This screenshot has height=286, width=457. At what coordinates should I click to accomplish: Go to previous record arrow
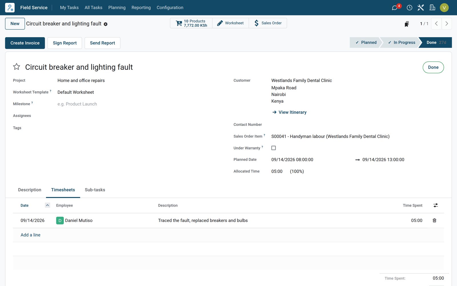[436, 24]
